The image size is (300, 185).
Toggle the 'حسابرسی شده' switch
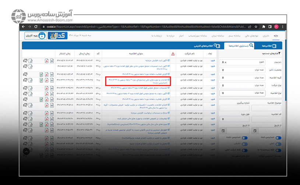(x=279, y=138)
